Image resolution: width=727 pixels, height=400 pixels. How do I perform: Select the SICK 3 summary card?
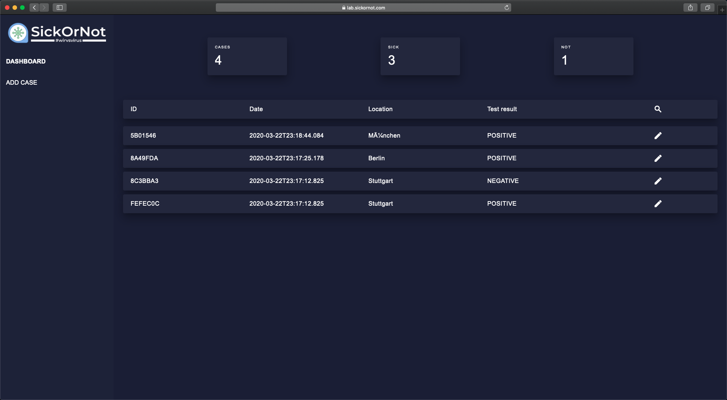(x=420, y=56)
